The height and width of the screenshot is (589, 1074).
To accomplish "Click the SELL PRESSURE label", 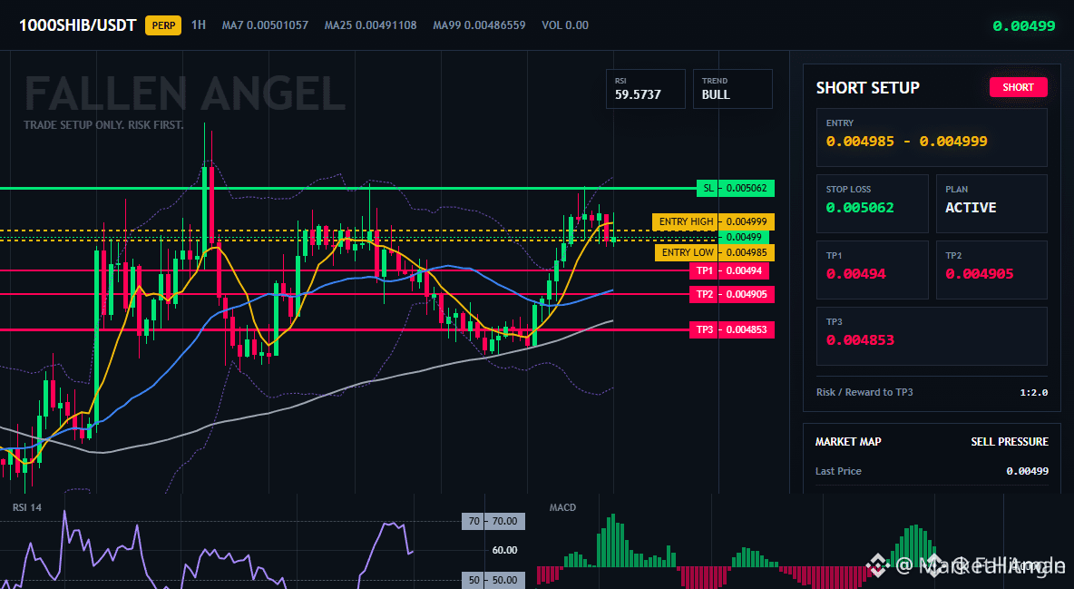I will pyautogui.click(x=1010, y=442).
